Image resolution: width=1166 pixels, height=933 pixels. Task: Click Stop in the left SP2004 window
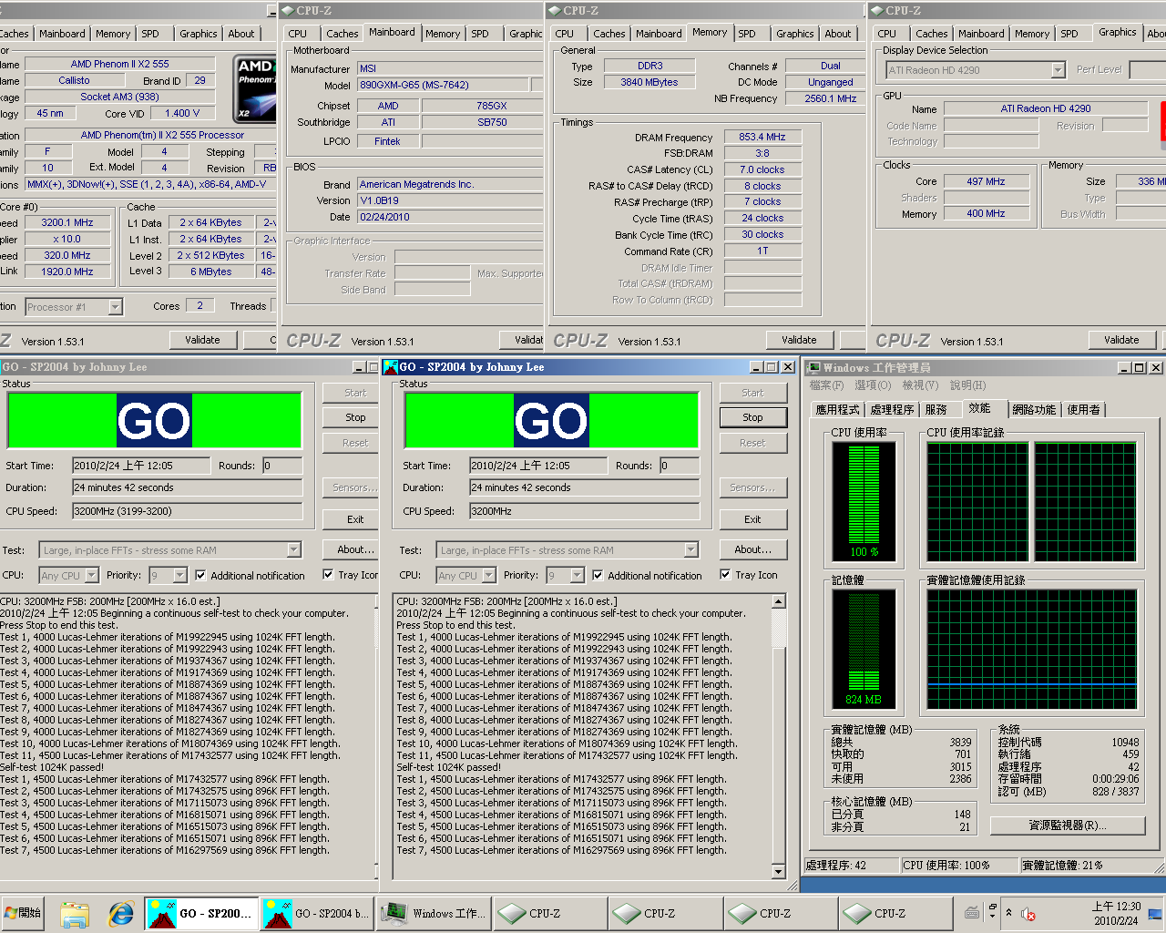click(355, 417)
